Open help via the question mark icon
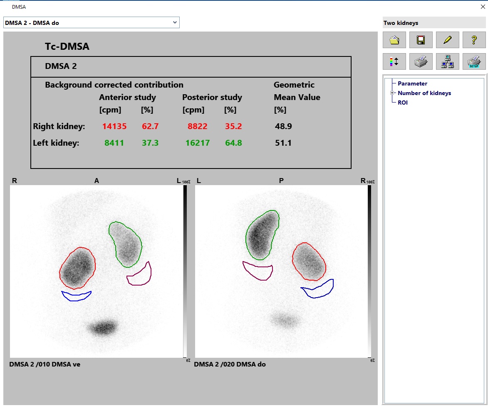 tap(474, 40)
